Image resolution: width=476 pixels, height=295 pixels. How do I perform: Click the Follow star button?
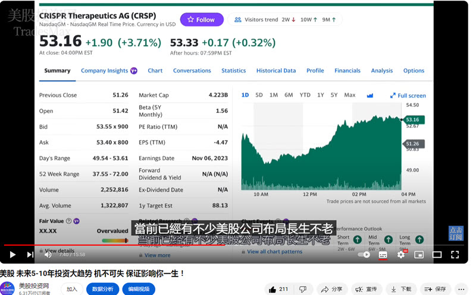click(202, 20)
